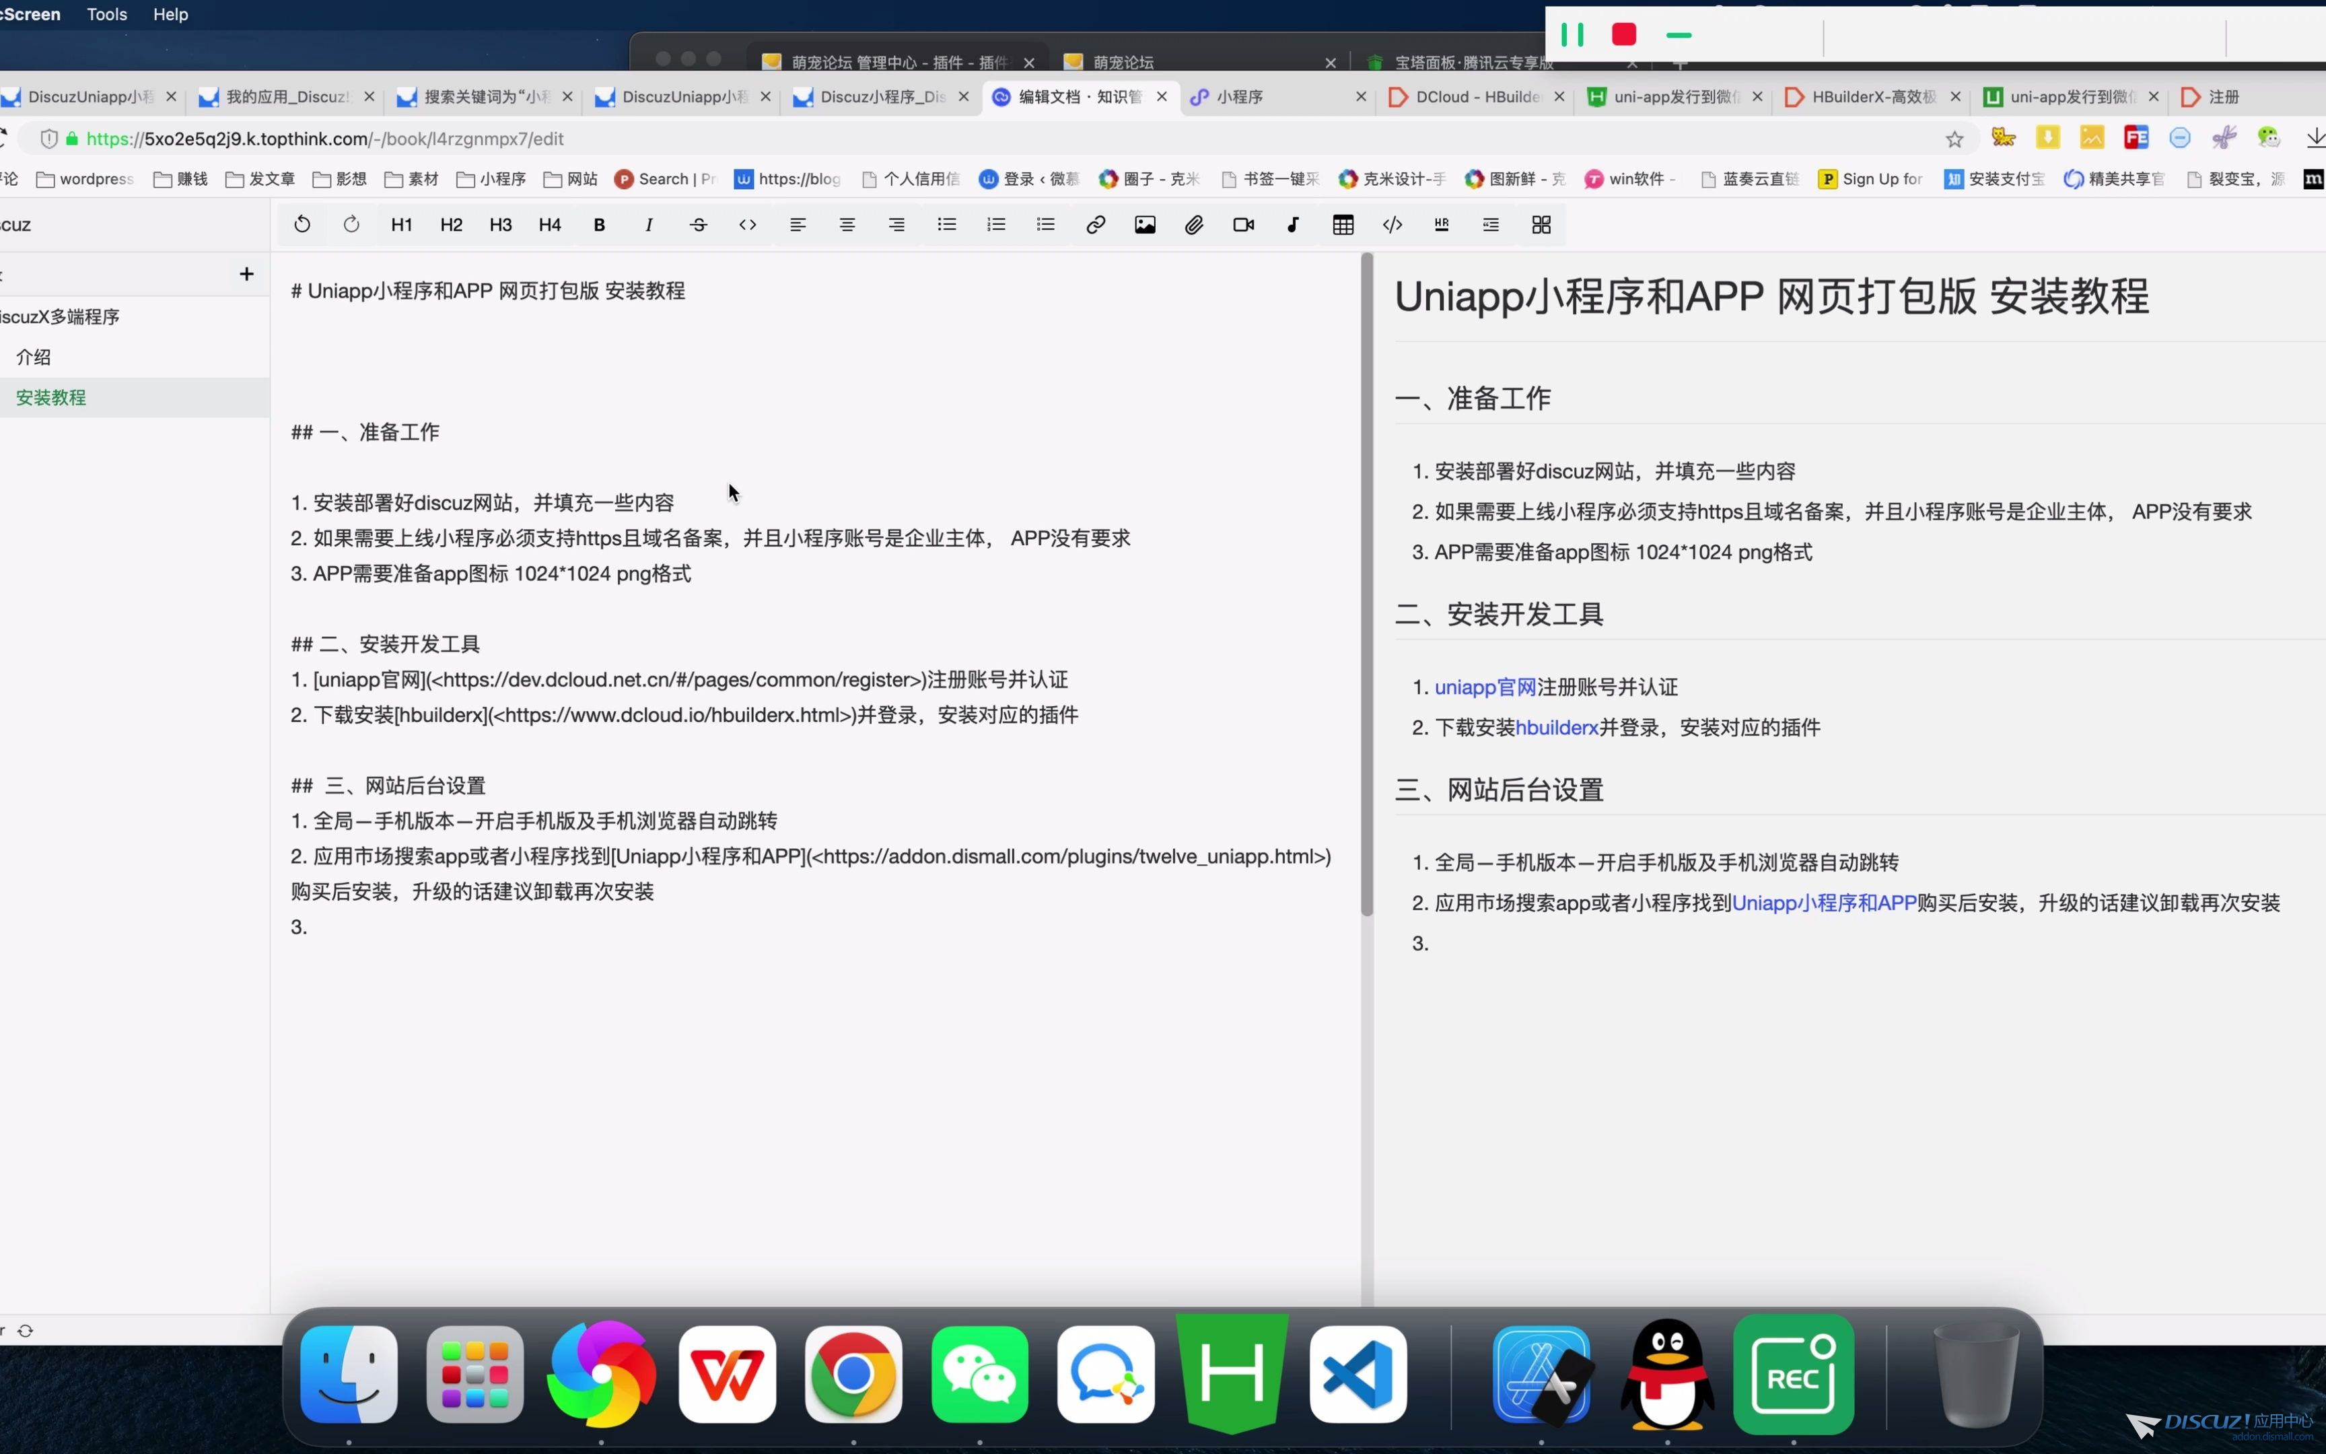Apply H3 heading formatting
The width and height of the screenshot is (2326, 1454).
pyautogui.click(x=501, y=224)
